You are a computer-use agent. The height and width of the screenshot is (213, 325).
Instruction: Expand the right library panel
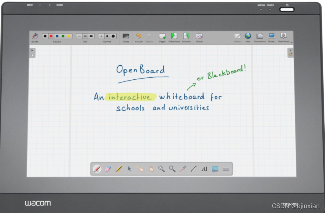pyautogui.click(x=290, y=53)
